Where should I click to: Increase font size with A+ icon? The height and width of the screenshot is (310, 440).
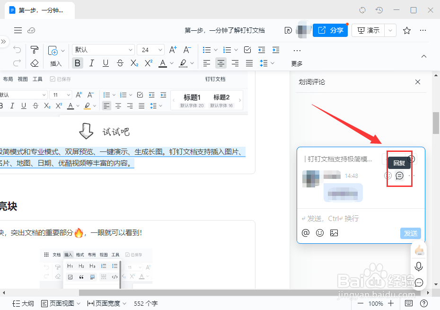coord(173,50)
